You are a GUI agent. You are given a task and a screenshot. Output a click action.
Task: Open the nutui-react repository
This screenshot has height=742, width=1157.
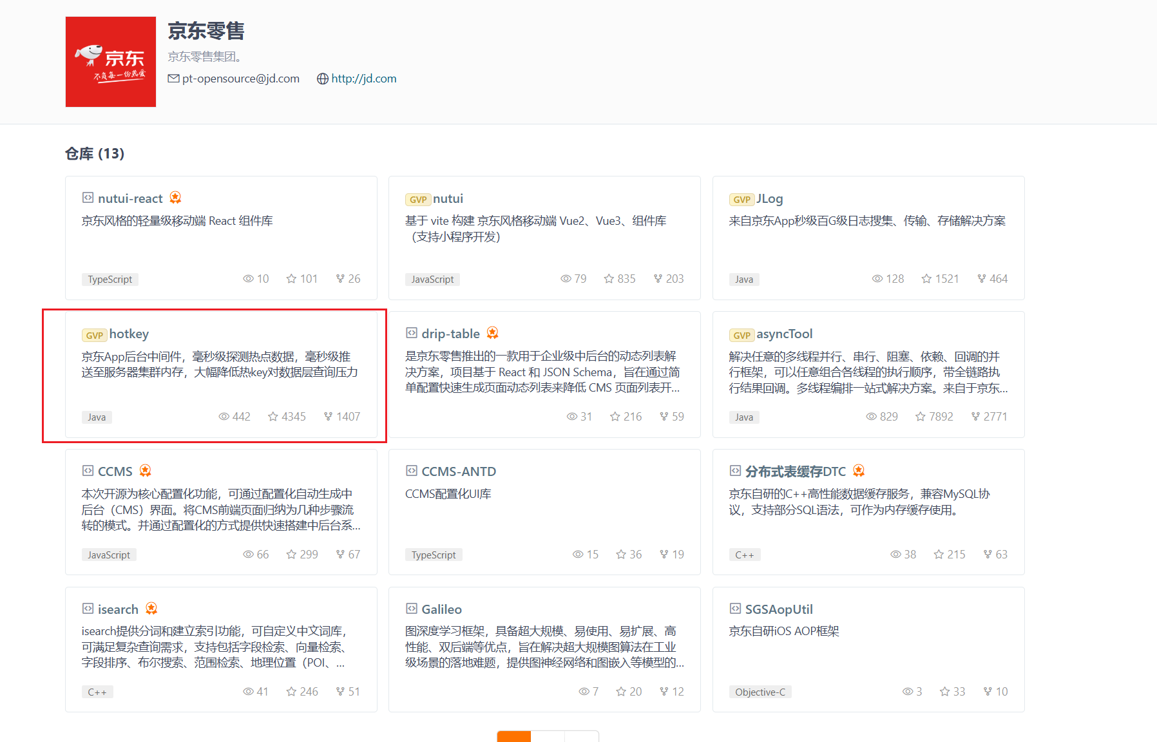coord(130,198)
